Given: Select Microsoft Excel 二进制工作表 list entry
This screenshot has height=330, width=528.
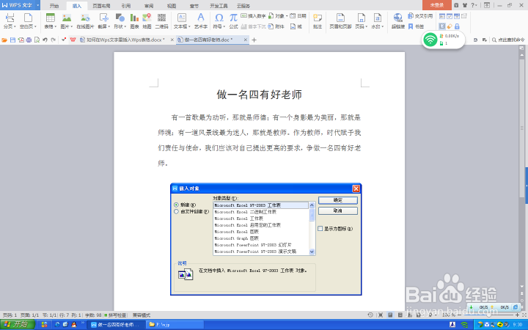Looking at the screenshot, I should [x=261, y=212].
